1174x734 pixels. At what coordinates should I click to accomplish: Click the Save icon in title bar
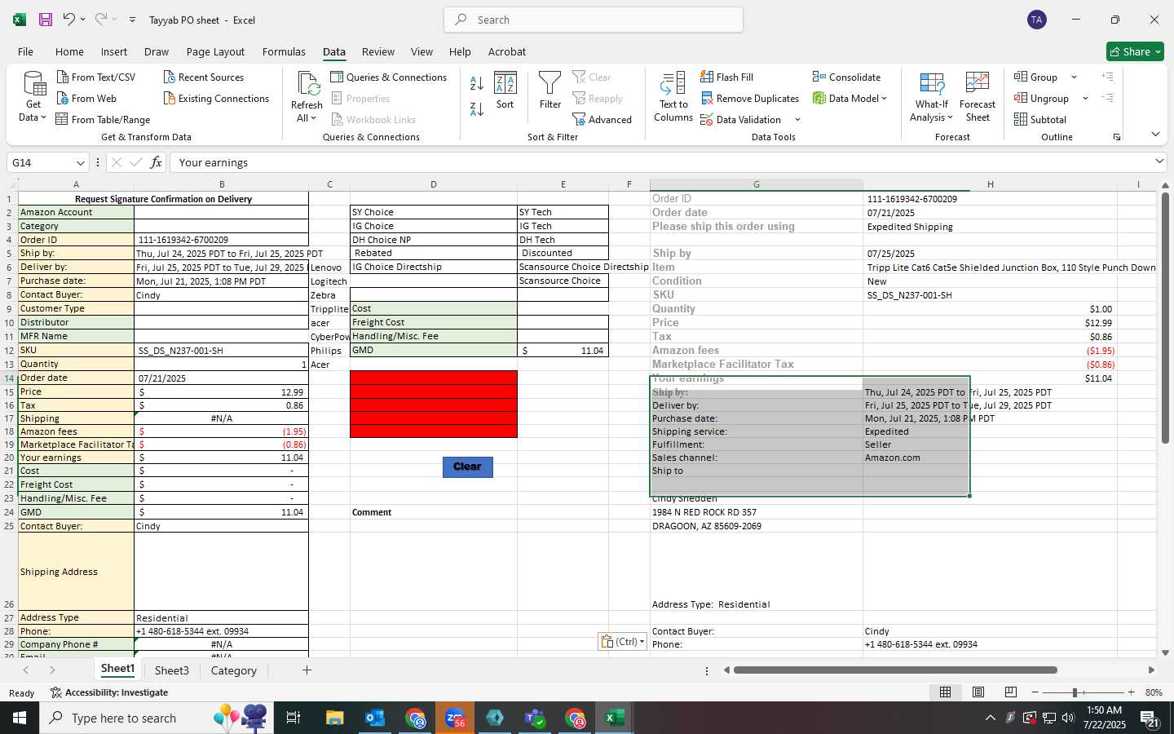click(x=46, y=20)
